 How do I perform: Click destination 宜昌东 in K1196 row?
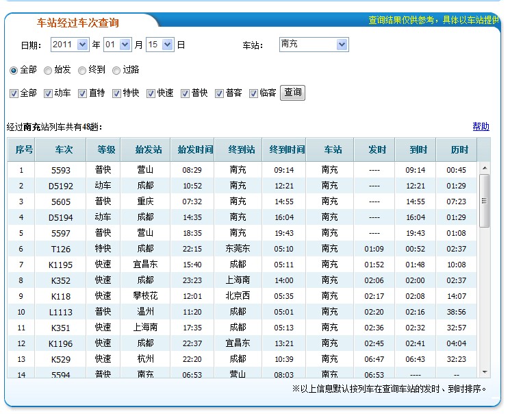pyautogui.click(x=238, y=343)
